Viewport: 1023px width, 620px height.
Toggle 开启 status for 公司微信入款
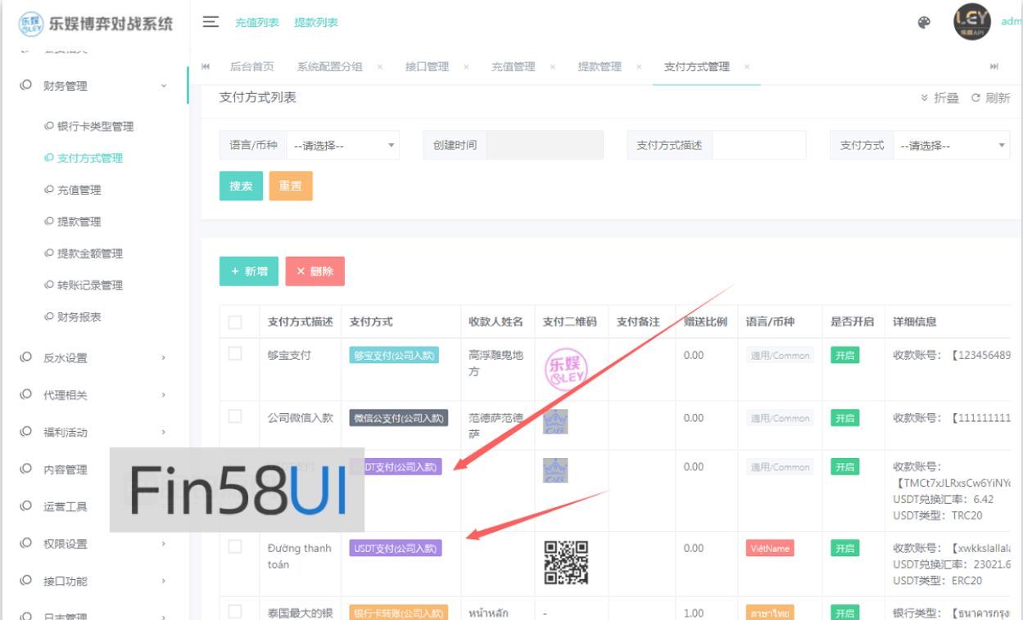tap(844, 418)
